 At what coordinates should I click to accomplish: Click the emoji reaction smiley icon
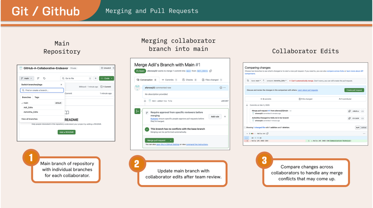coord(221,87)
